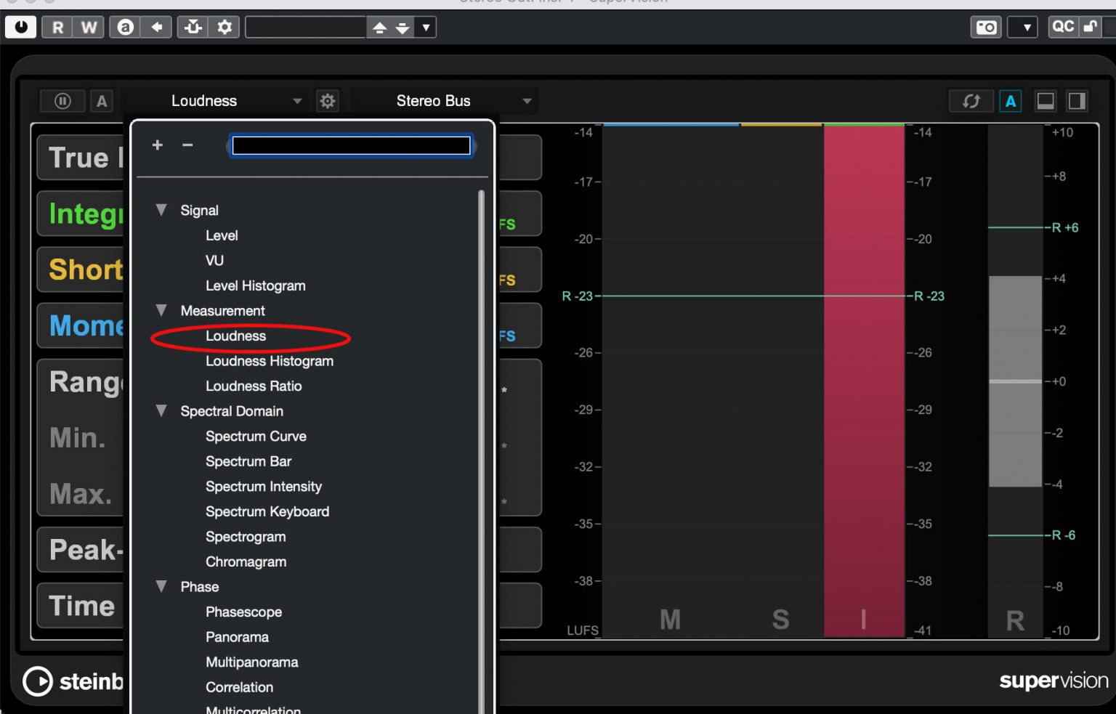Screen dimensions: 1116x714
Task: Click the circular arrows reset icon
Action: 971,101
